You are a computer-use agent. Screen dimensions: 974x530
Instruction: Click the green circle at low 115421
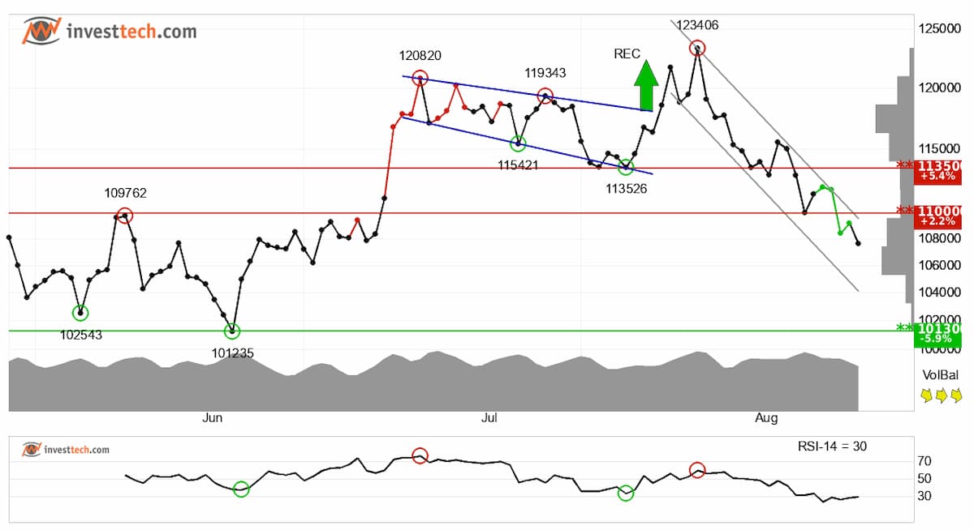click(518, 143)
